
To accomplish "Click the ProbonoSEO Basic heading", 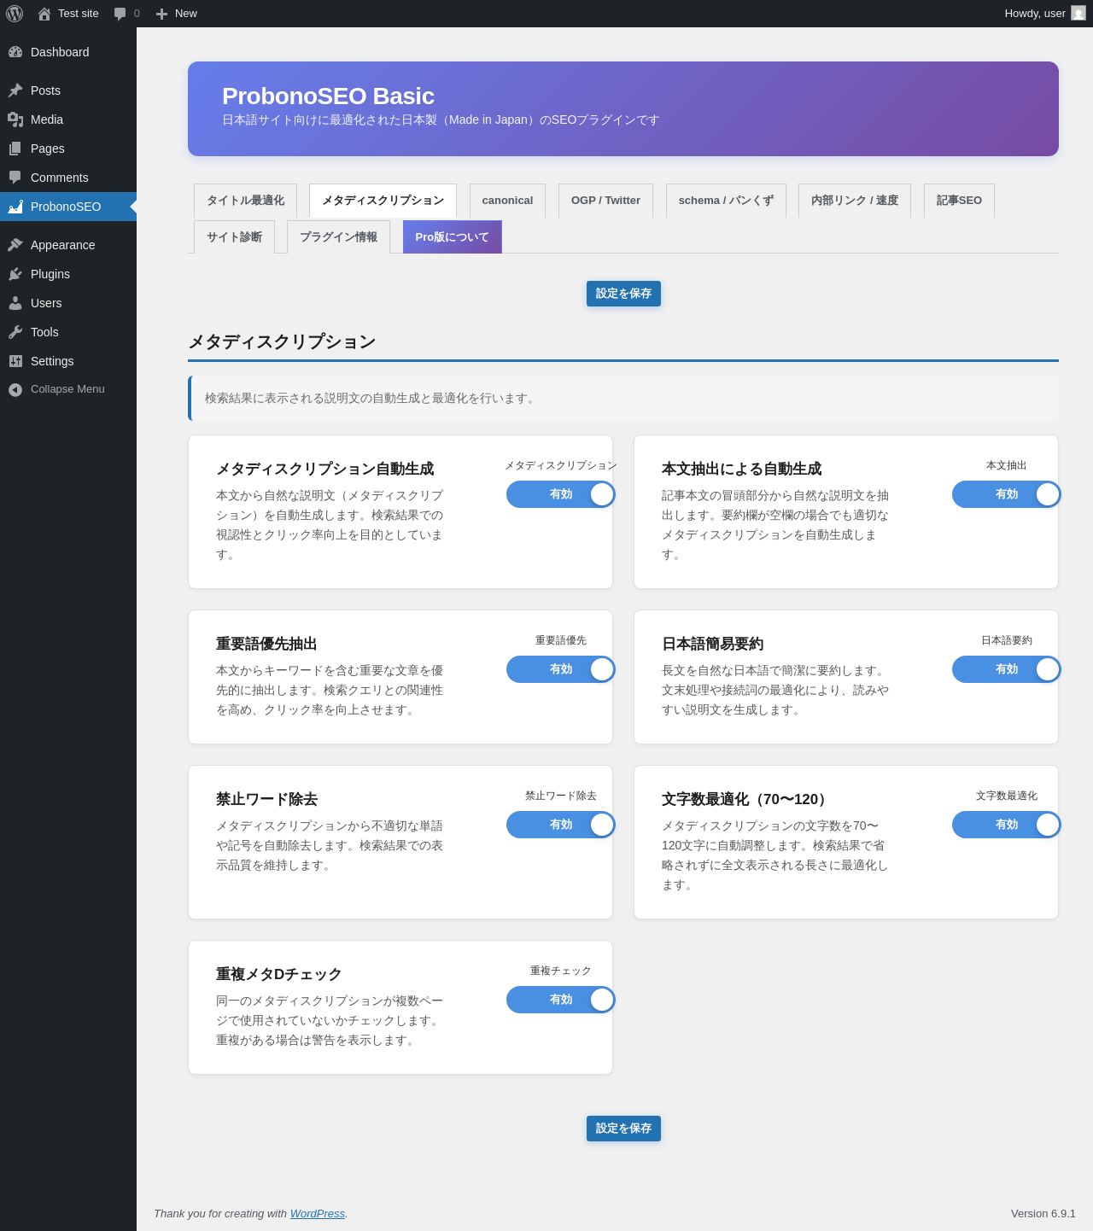I will [x=328, y=96].
